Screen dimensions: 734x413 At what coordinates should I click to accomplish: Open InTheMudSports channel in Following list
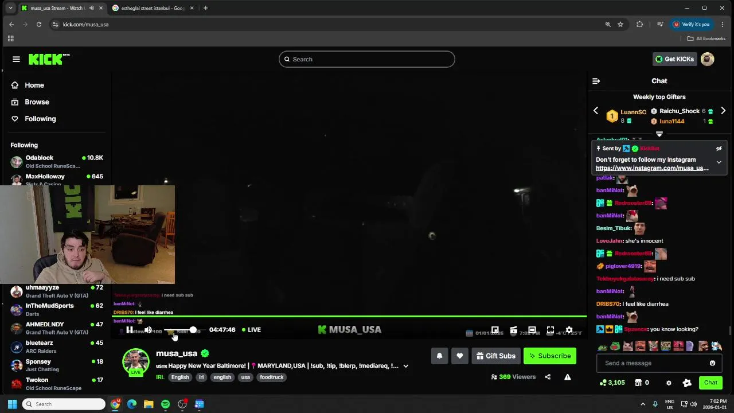coord(57,310)
